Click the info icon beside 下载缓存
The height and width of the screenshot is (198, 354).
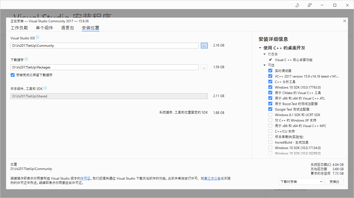(x=26, y=58)
